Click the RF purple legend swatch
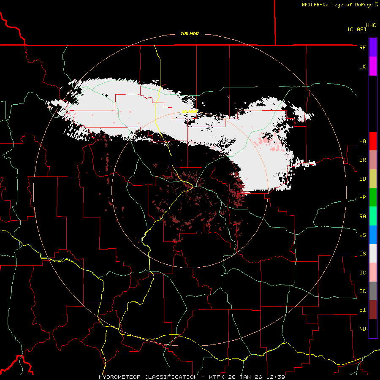 (x=373, y=47)
